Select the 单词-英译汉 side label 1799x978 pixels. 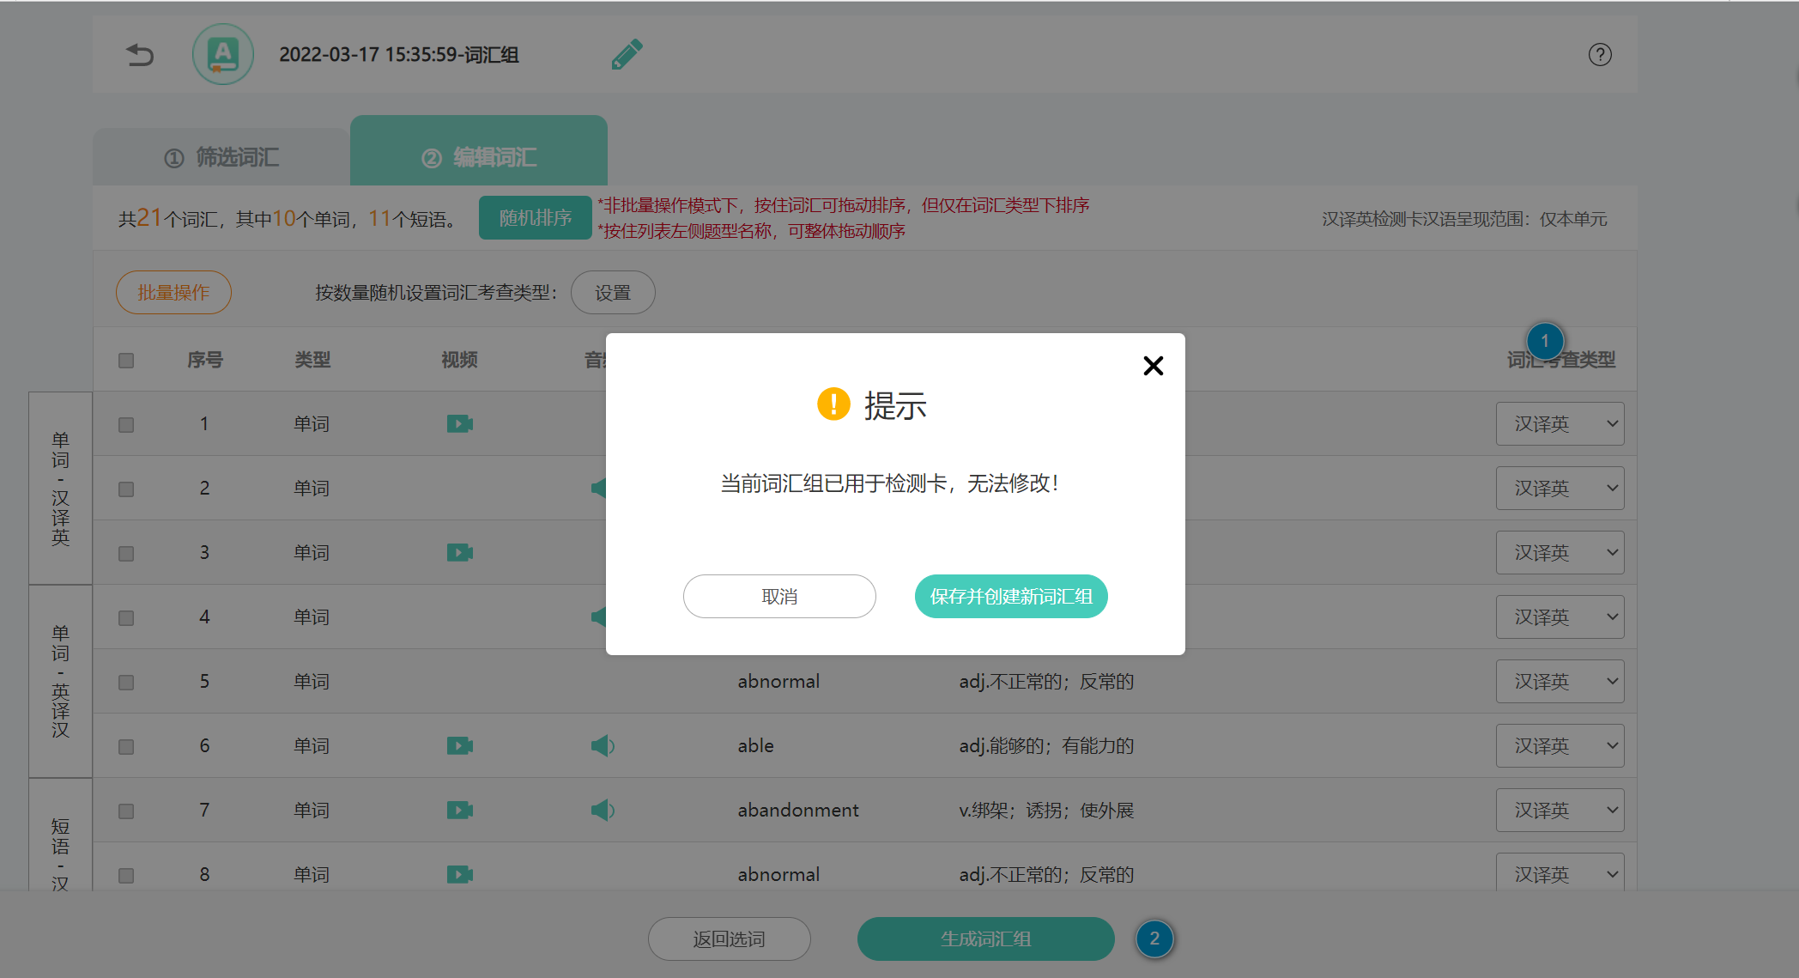[x=60, y=681]
